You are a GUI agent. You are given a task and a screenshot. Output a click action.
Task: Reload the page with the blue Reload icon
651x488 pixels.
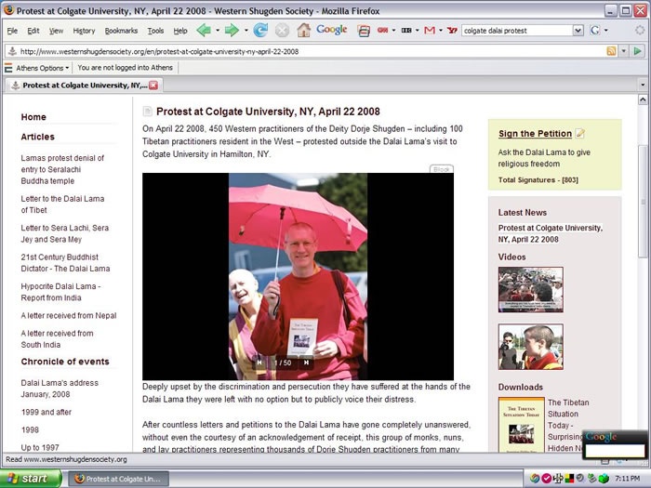(260, 31)
